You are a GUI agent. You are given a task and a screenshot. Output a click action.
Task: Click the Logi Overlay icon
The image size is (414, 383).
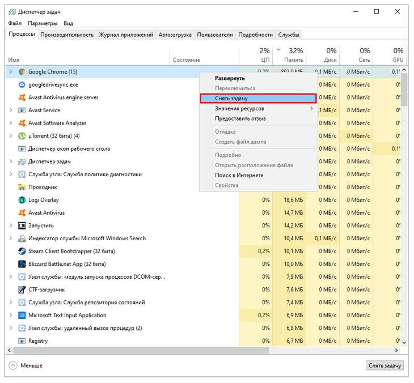[22, 200]
